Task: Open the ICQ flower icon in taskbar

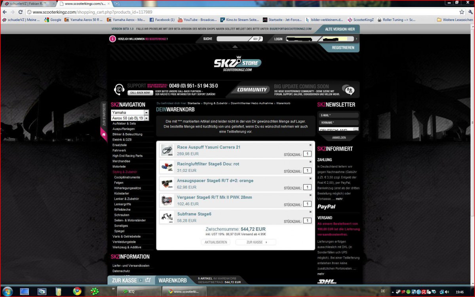Action: pyautogui.click(x=95, y=291)
